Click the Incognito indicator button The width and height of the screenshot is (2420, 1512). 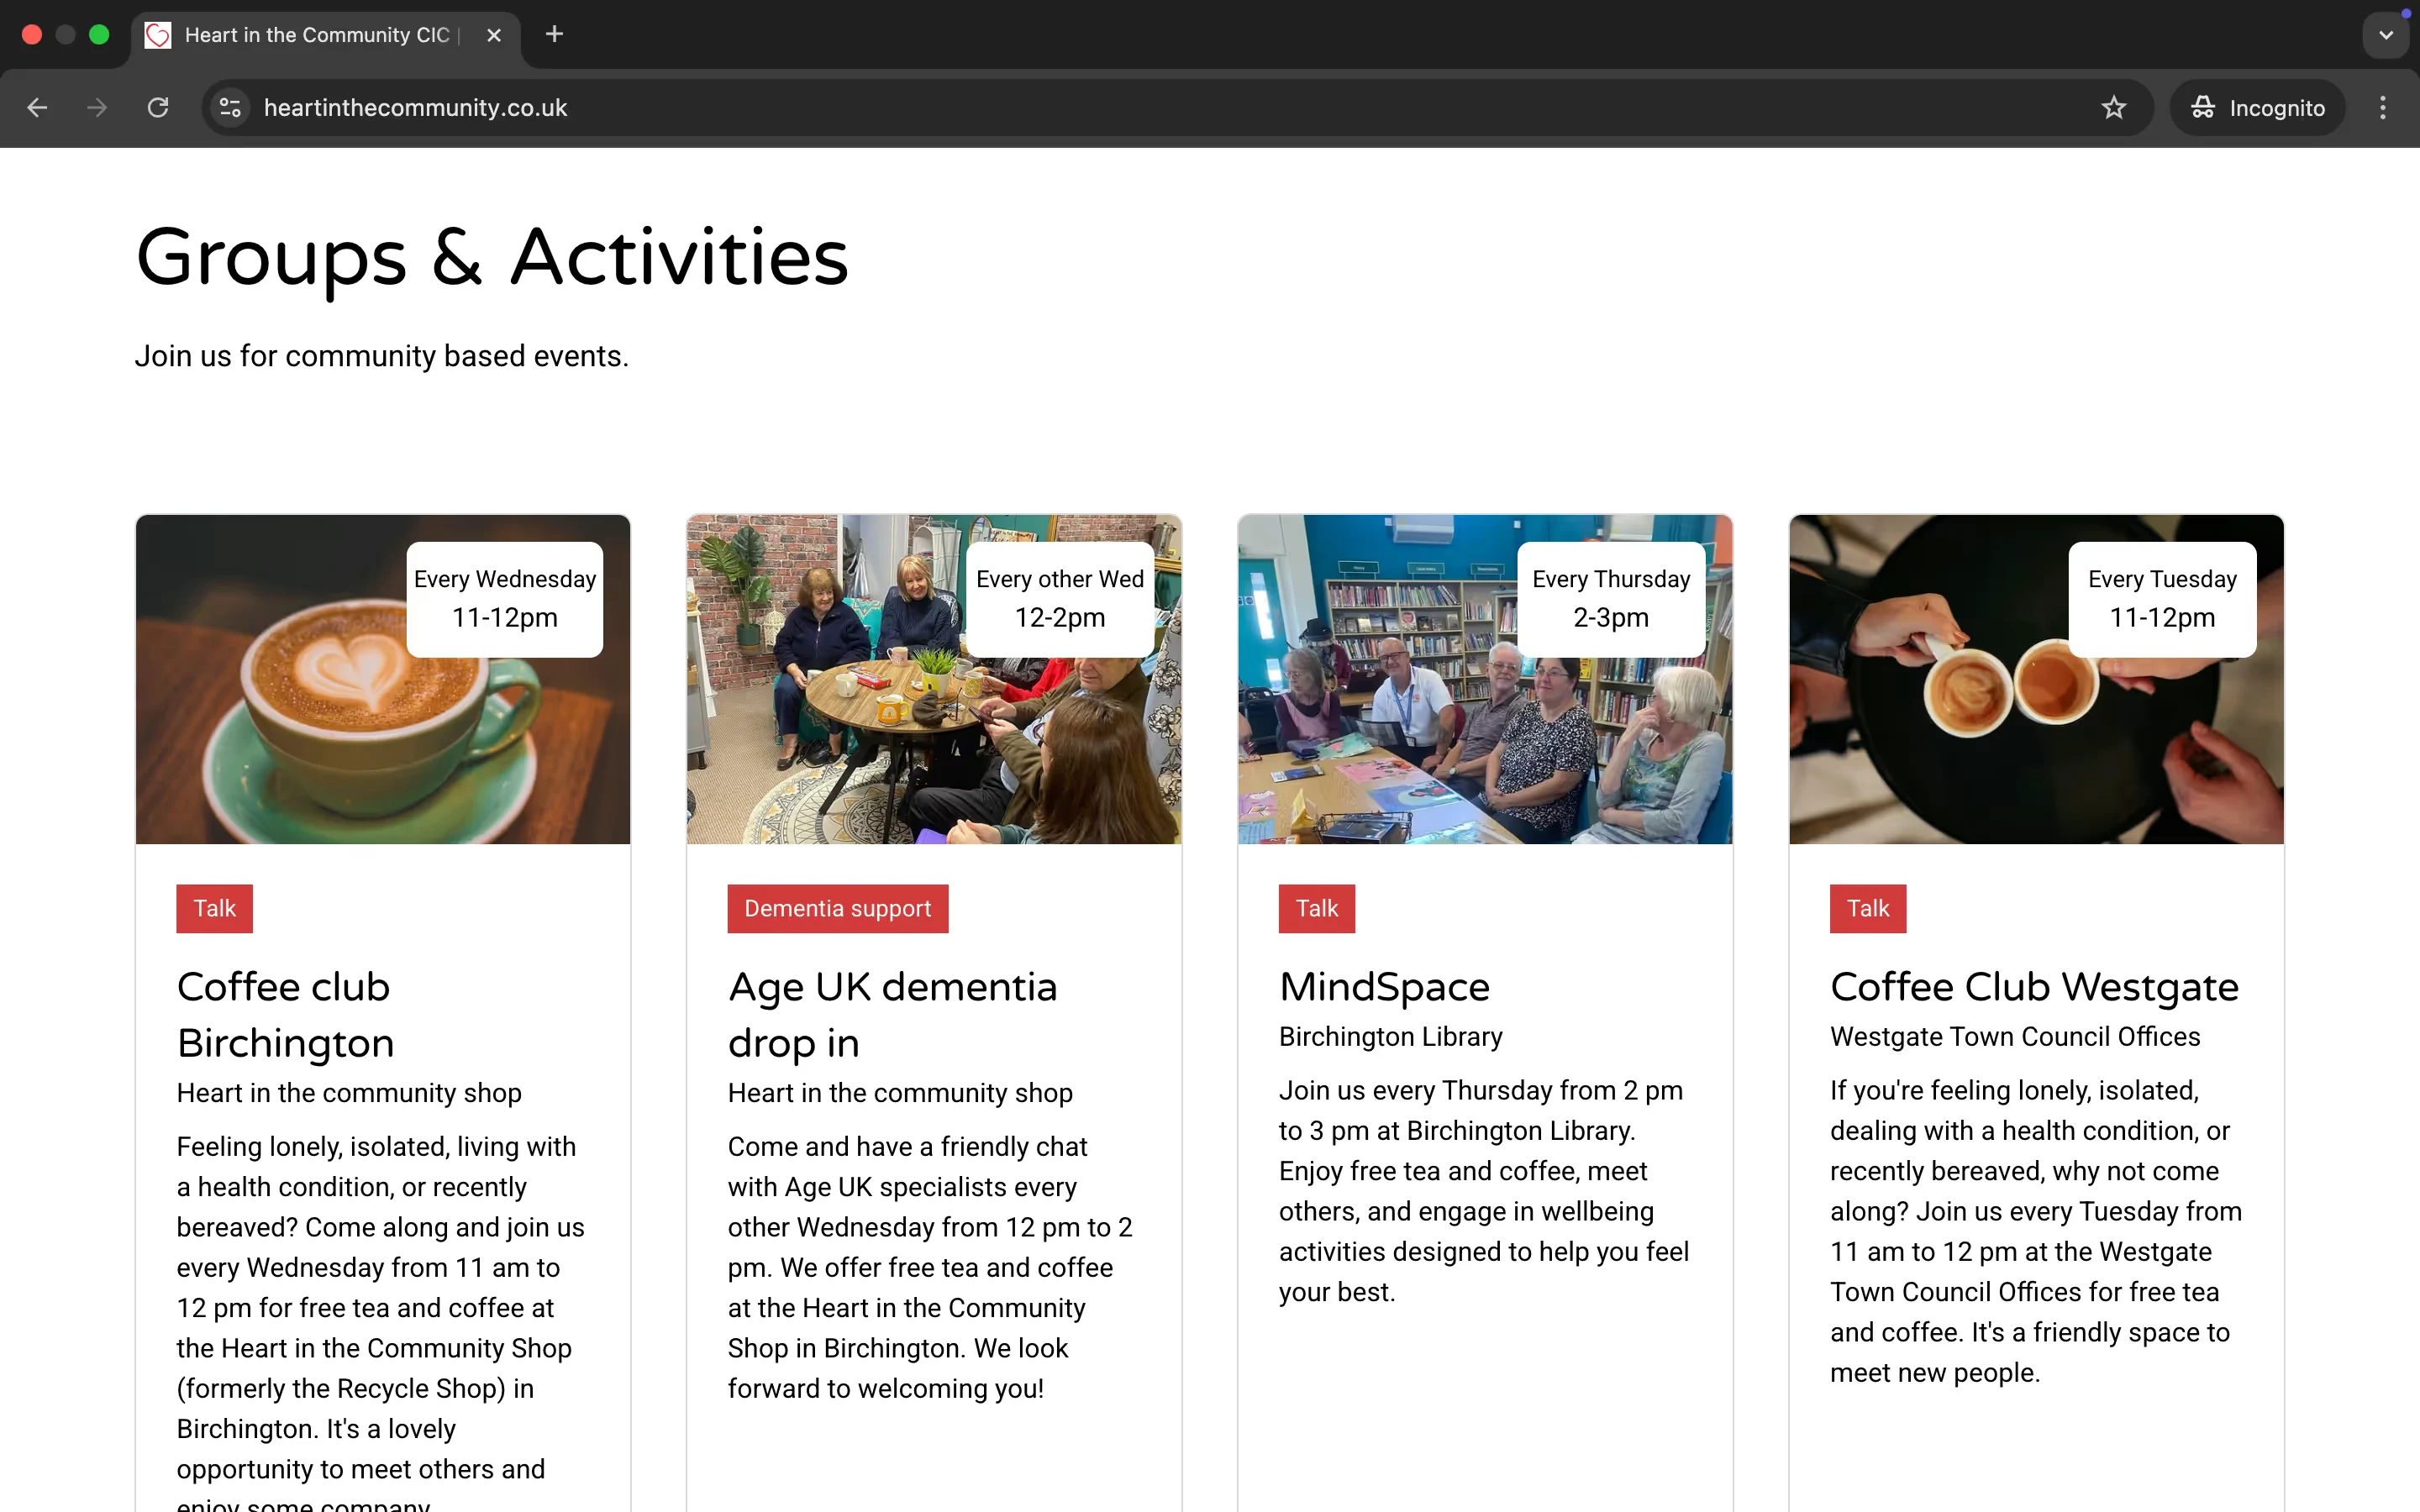(x=2257, y=108)
